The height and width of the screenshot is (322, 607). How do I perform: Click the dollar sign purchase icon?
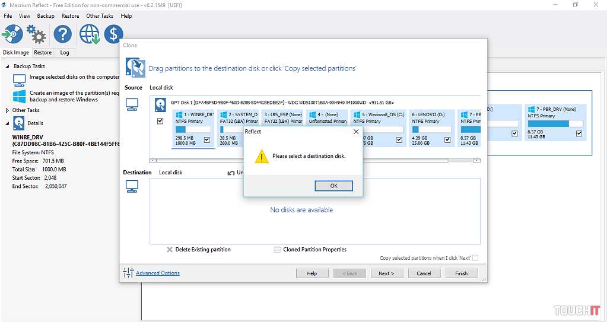click(x=113, y=34)
